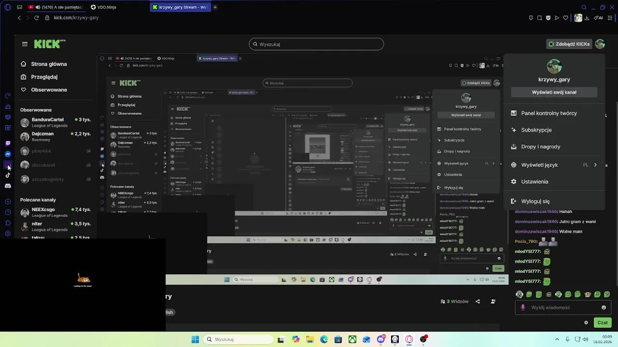The width and height of the screenshot is (618, 347).
Task: Open Messenger from Opera sidebar
Action: (8, 154)
